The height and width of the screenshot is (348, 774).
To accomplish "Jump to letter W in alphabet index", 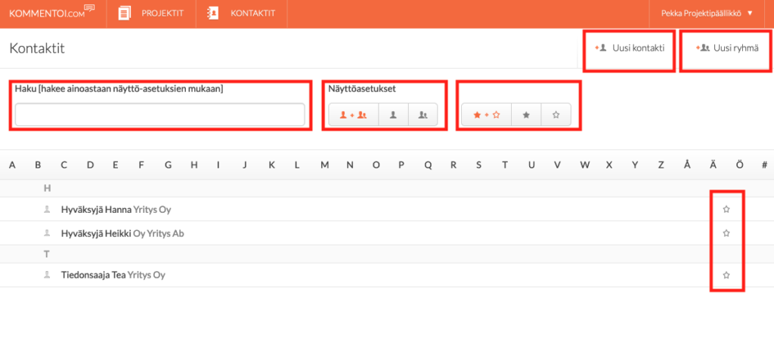I will click(585, 165).
